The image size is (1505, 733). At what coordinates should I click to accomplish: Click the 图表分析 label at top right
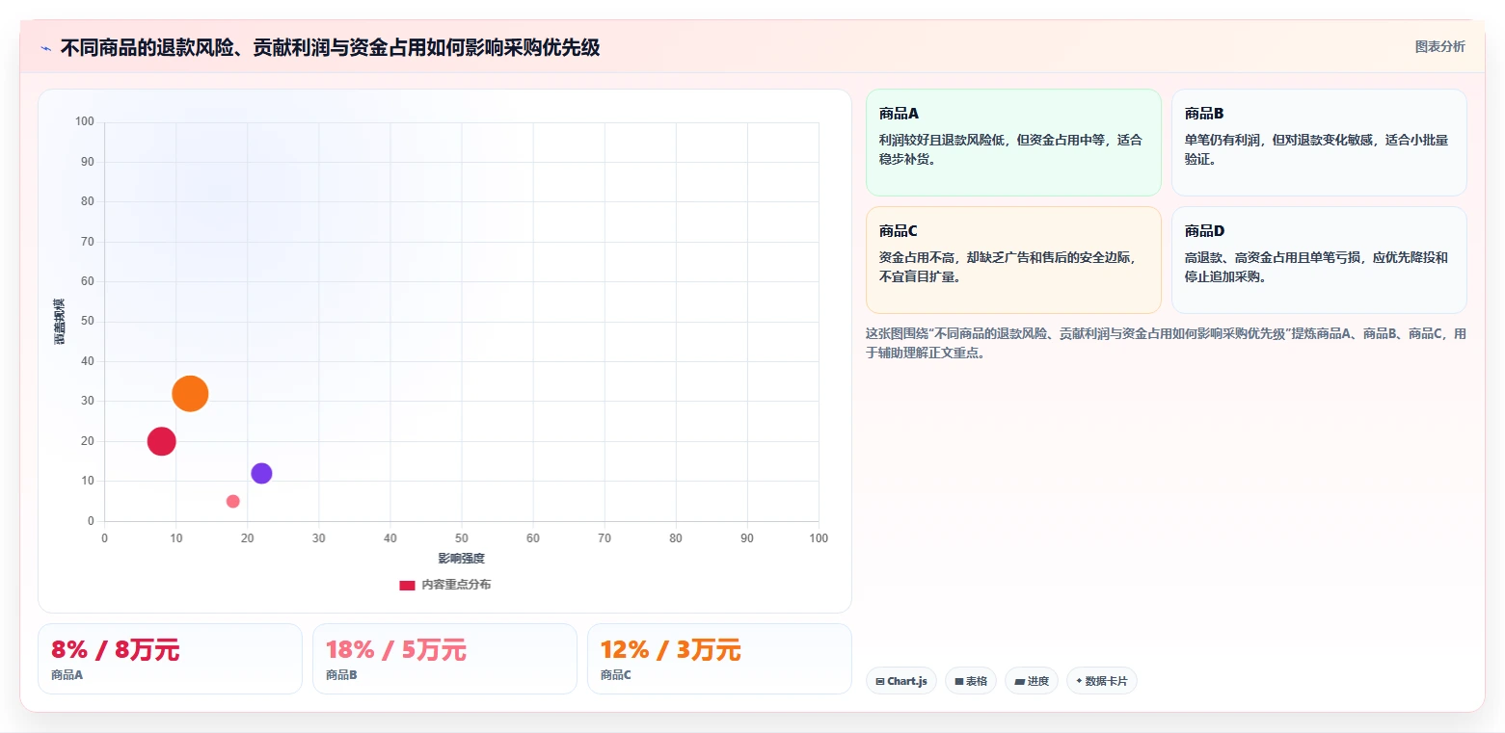(x=1439, y=46)
